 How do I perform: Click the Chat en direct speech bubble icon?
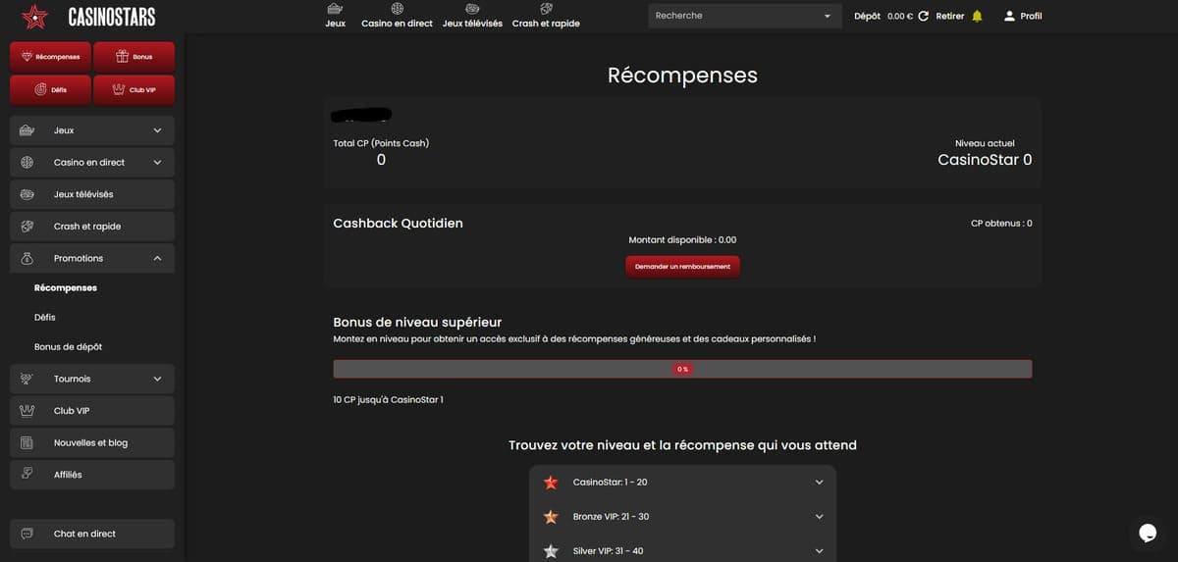(x=27, y=534)
